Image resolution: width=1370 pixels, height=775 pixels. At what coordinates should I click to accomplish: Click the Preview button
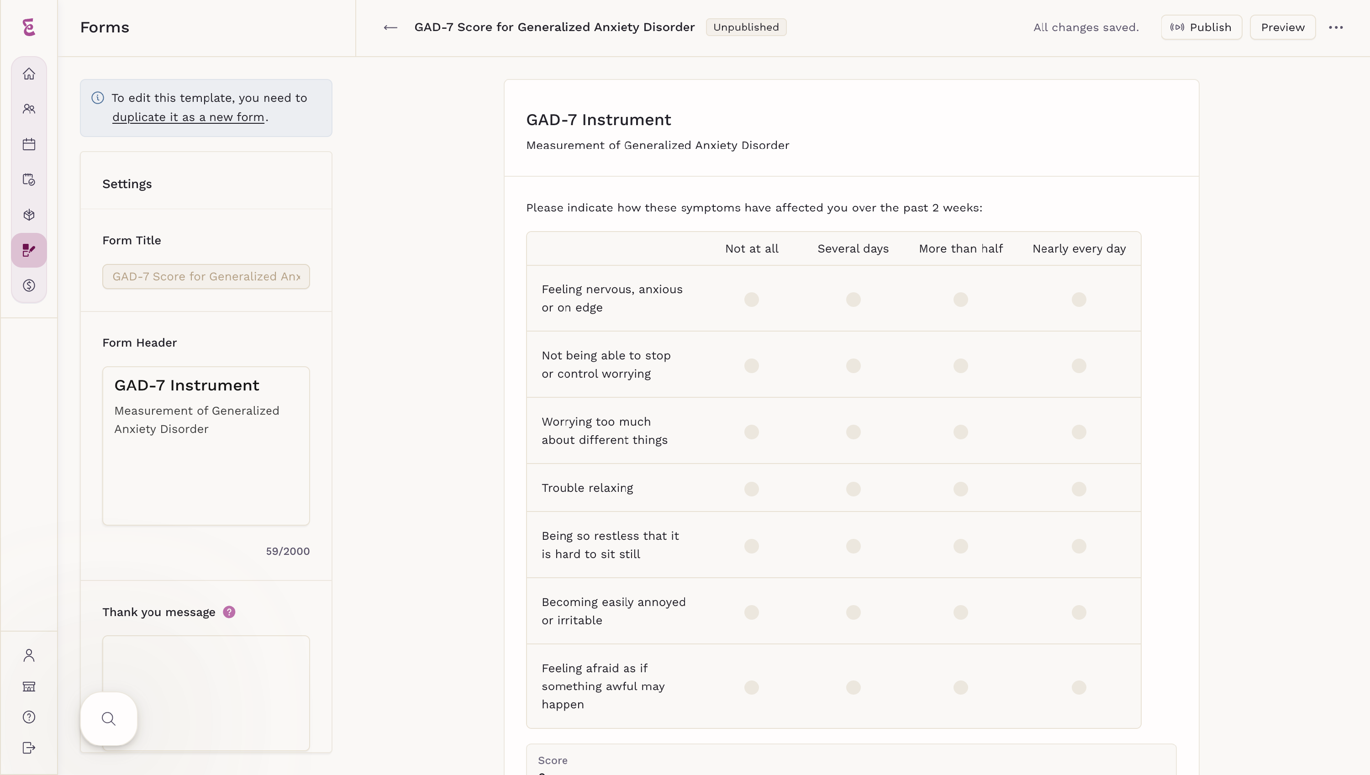[1282, 28]
